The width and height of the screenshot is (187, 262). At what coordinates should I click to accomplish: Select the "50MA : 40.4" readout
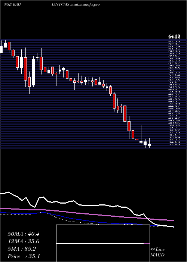point(23,234)
